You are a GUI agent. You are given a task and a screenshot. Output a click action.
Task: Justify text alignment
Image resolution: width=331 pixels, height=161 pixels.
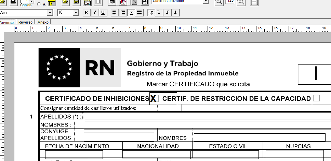tap(139, 13)
